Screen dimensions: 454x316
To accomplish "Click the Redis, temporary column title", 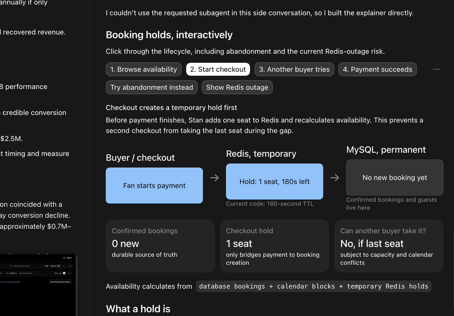I will (x=261, y=154).
